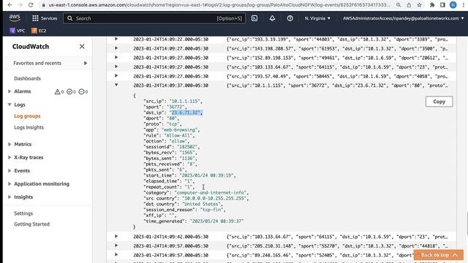Open the EC2 shortcut in favorites bar

pyautogui.click(x=39, y=31)
